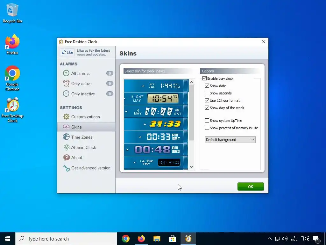Image resolution: width=326 pixels, height=245 pixels.
Task: Click the Get advanced version link
Action: click(91, 168)
